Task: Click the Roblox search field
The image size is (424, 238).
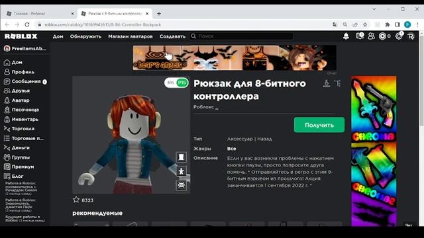Action: tap(241, 36)
